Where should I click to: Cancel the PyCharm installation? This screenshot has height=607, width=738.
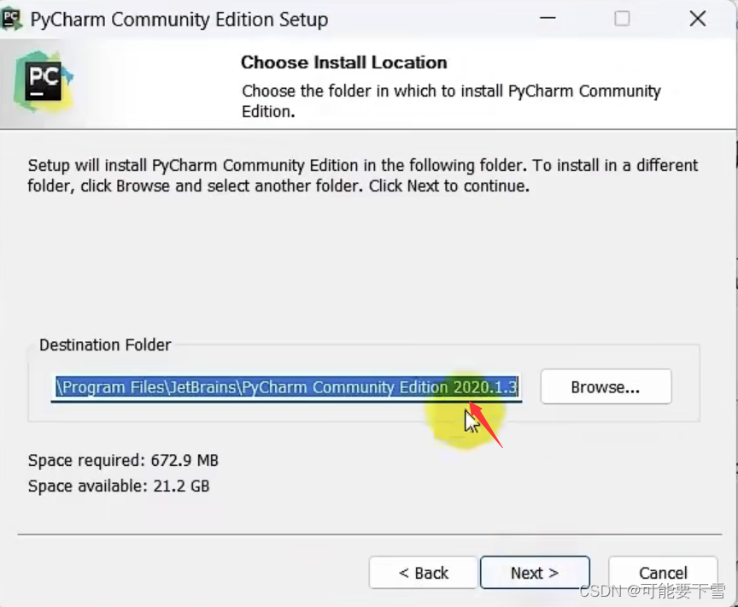tap(664, 573)
